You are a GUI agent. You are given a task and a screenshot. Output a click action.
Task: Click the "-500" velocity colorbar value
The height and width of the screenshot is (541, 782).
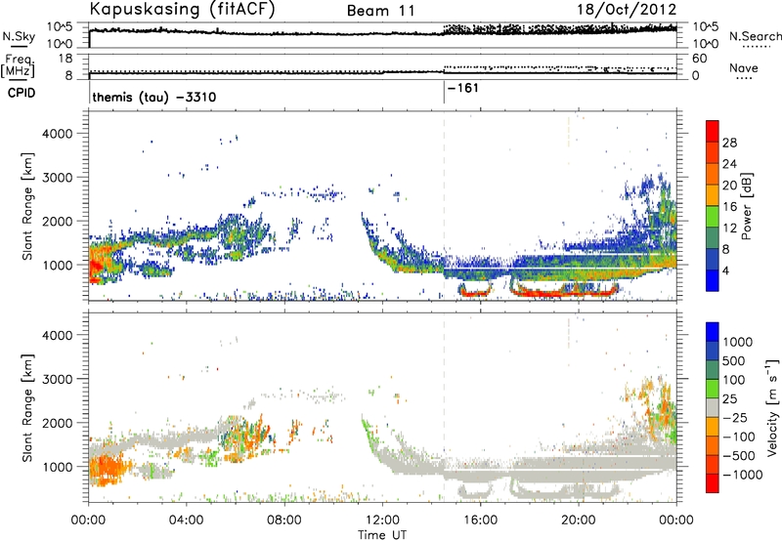[738, 456]
